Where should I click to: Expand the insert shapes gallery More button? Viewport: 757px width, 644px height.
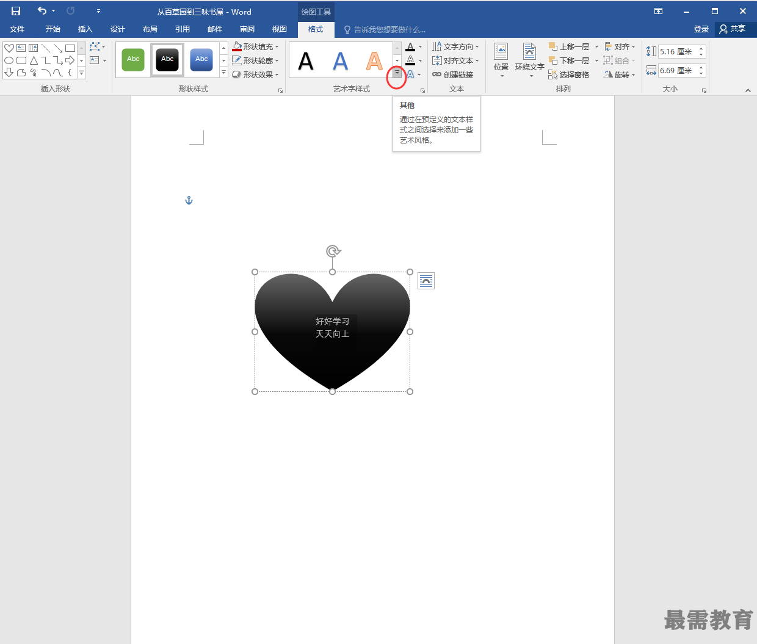(x=81, y=73)
